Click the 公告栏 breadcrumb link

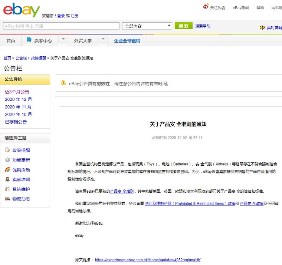click(21, 58)
